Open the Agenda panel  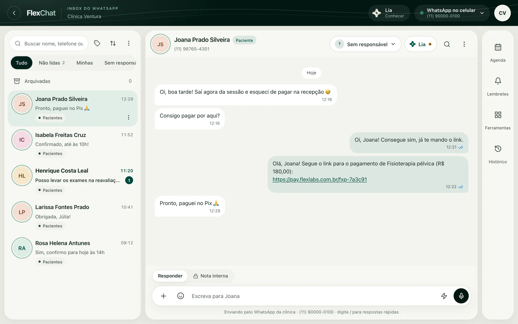[498, 53]
